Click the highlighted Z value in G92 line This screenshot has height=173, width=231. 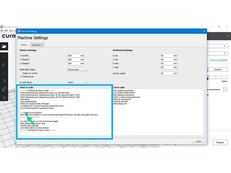coord(27,115)
